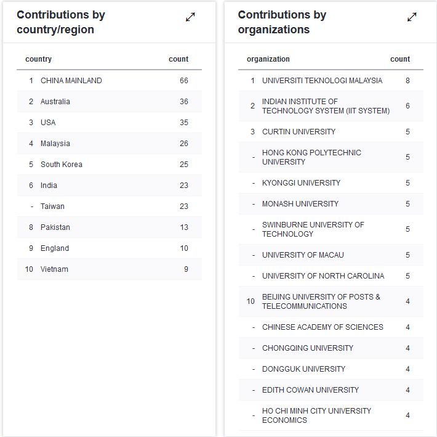437x437 pixels.
Task: Sort organizations table by count header
Action: pos(400,59)
